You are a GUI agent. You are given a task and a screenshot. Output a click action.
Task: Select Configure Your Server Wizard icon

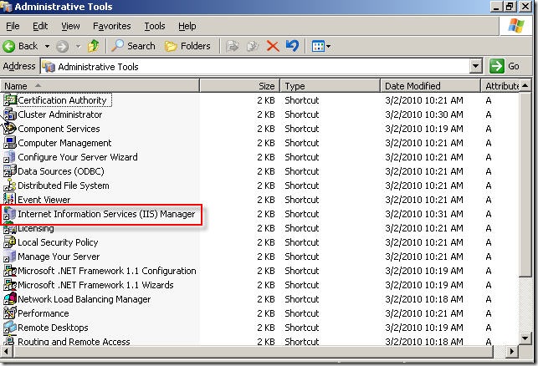[9, 157]
